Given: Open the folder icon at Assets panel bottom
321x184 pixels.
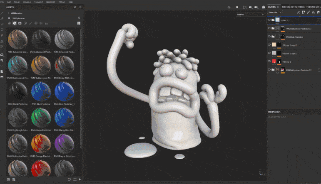Looking at the screenshot, I should [x=75, y=179].
